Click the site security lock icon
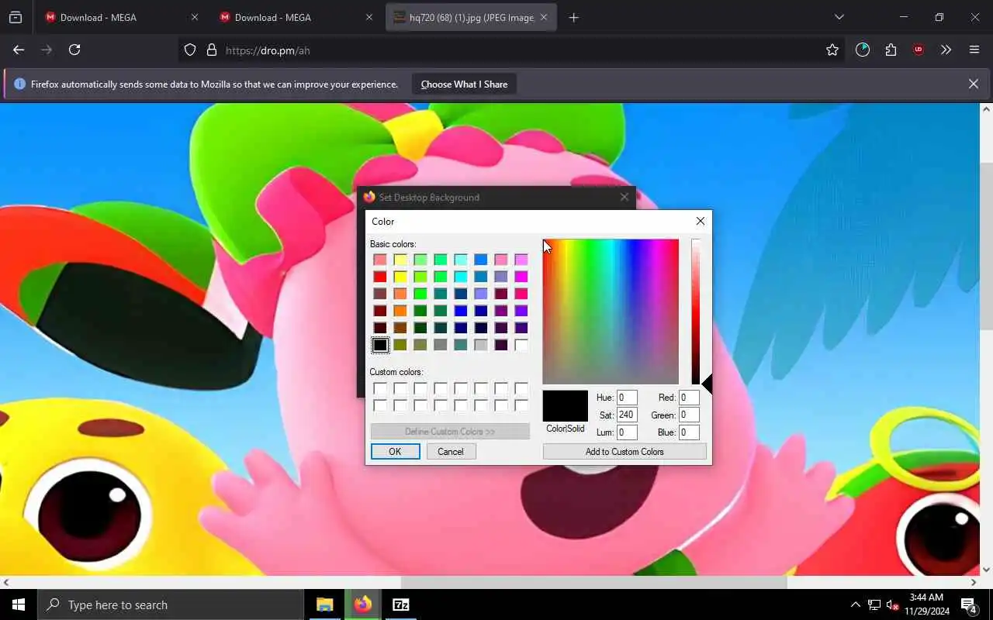 212,50
